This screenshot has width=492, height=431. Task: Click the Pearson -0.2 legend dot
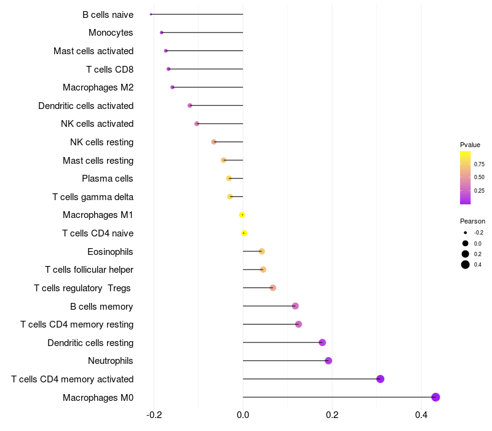pos(466,233)
